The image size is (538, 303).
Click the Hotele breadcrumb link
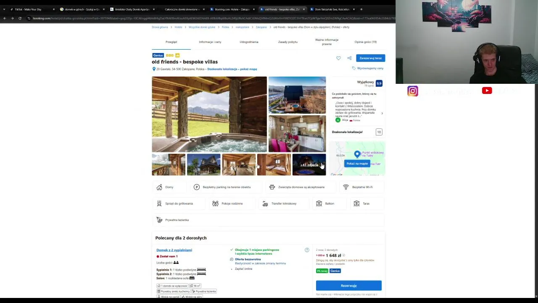(179, 27)
